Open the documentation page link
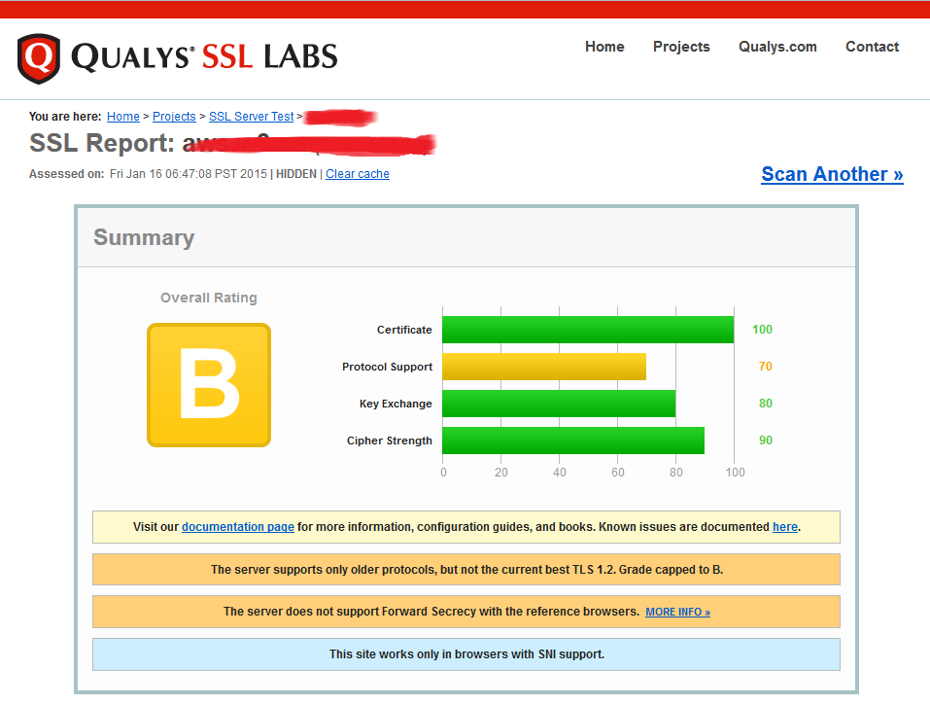Image resolution: width=930 pixels, height=705 pixels. point(238,527)
